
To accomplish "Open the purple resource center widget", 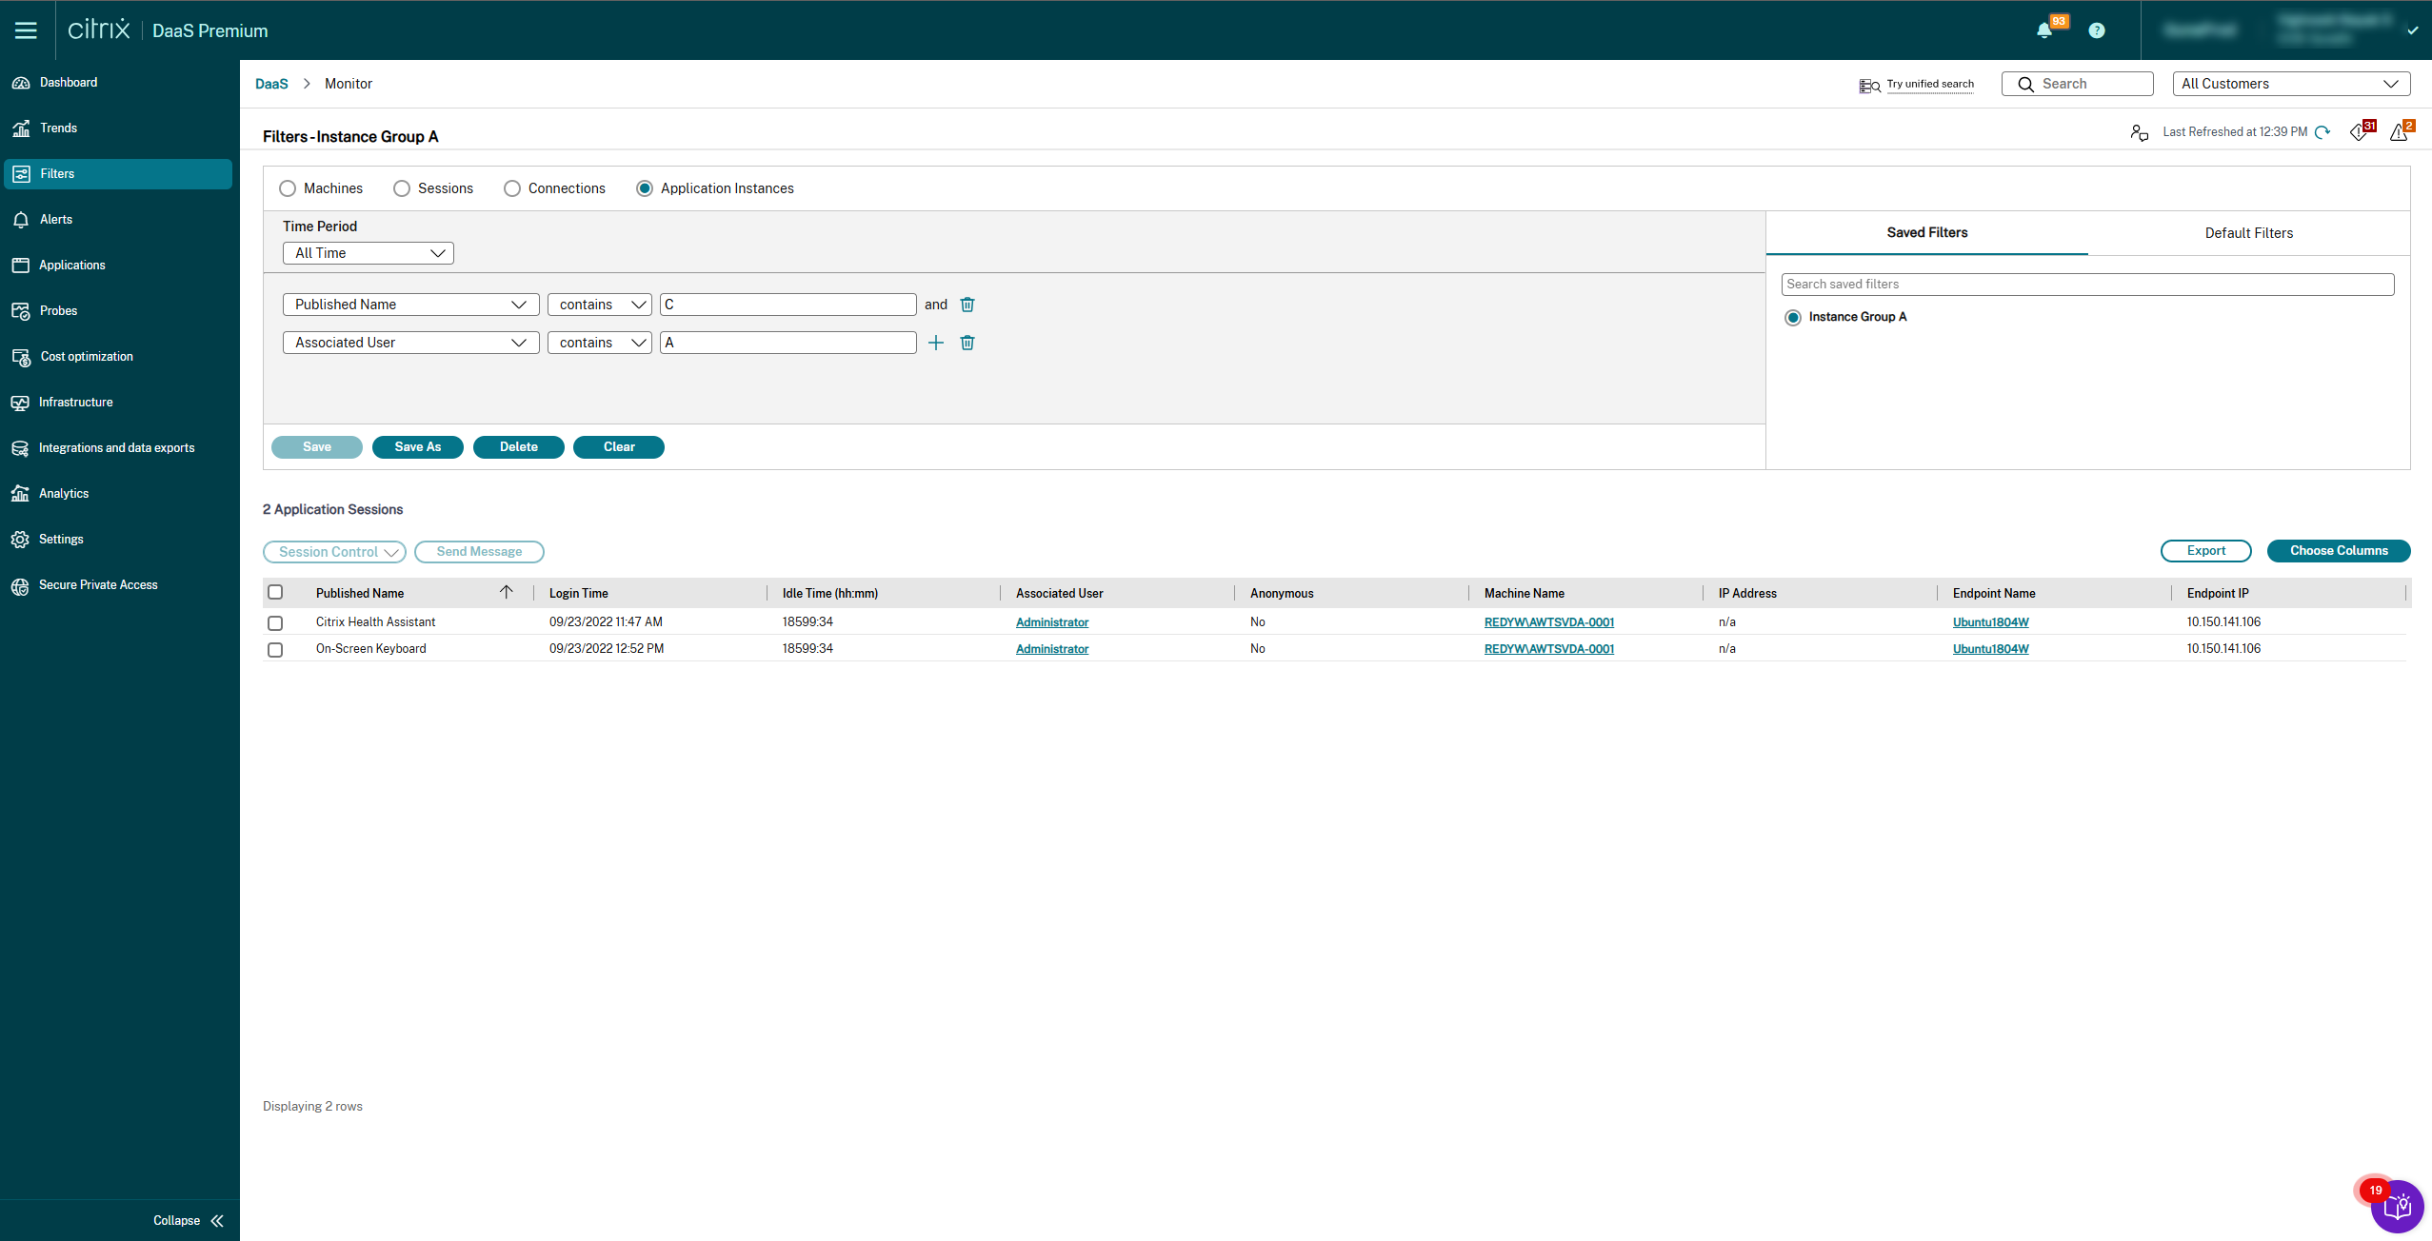I will [2396, 1207].
